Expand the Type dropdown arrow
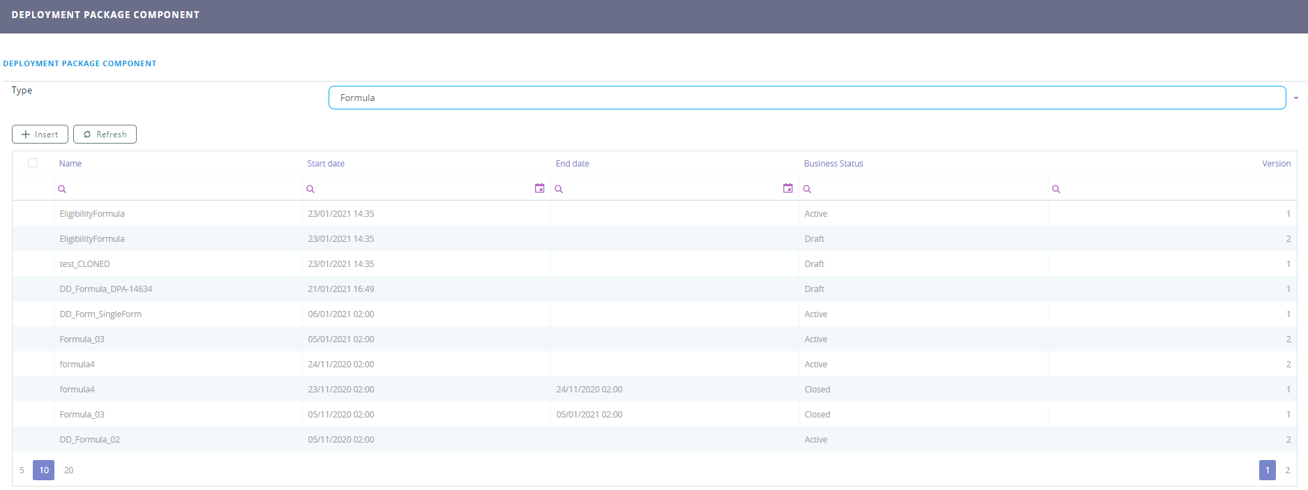 1295,98
